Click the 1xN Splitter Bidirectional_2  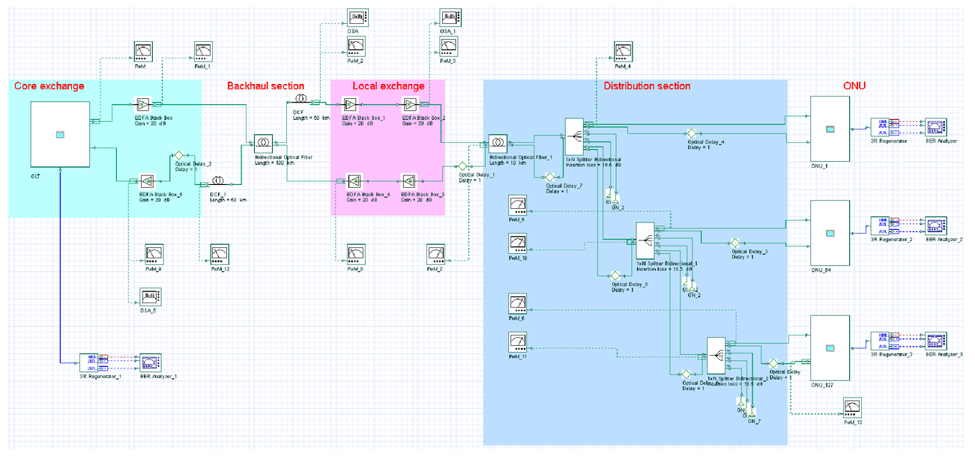716,354
